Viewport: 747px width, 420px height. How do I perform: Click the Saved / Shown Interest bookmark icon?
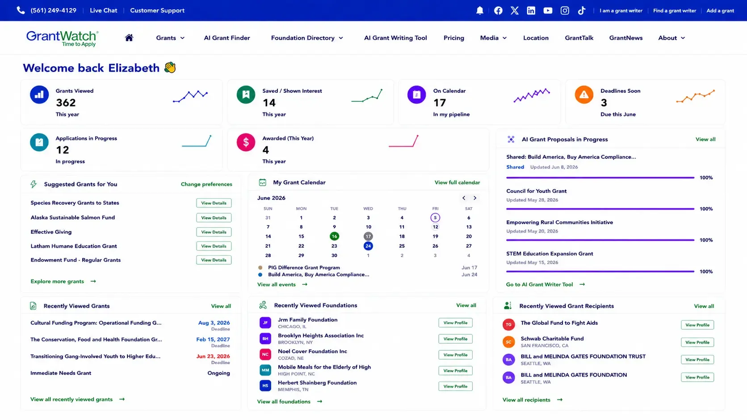point(246,95)
